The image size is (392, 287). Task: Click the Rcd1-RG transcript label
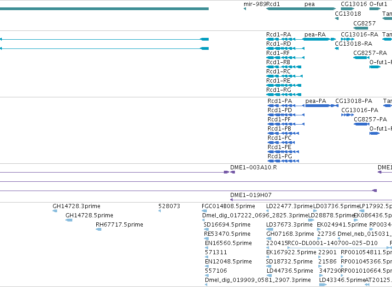[279, 90]
